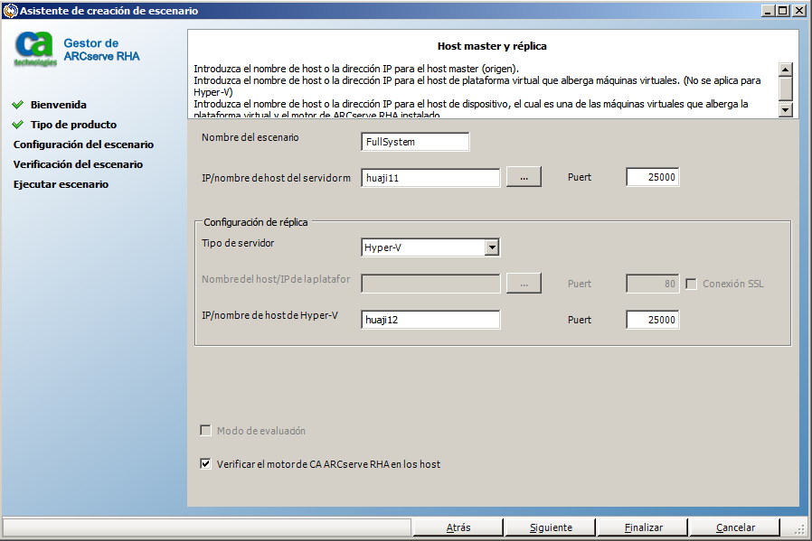Click the Tipo de servidor label
Viewport: 812px width, 541px height.
[238, 243]
